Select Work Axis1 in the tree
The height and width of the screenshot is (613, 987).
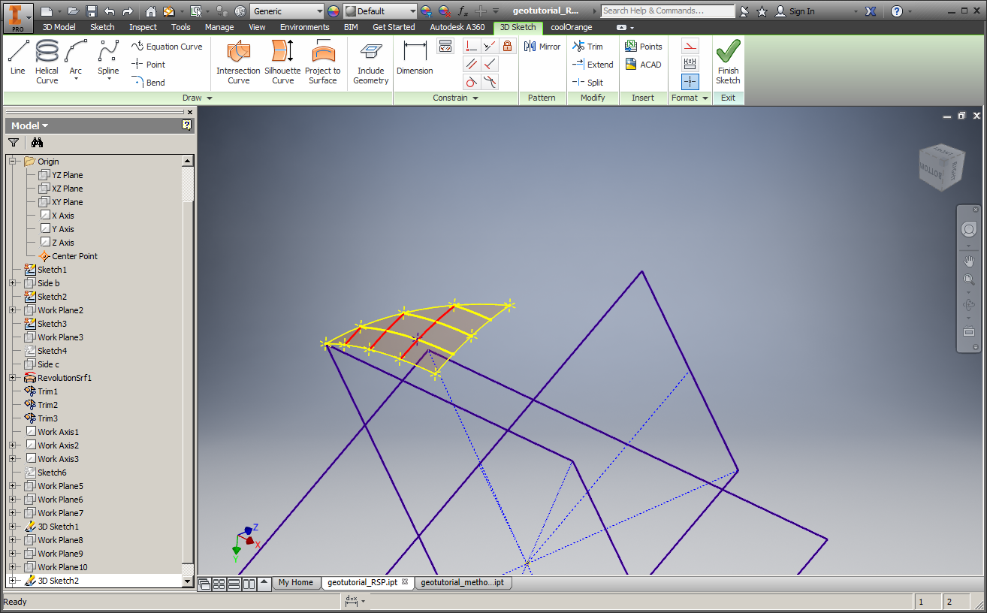[x=58, y=432]
